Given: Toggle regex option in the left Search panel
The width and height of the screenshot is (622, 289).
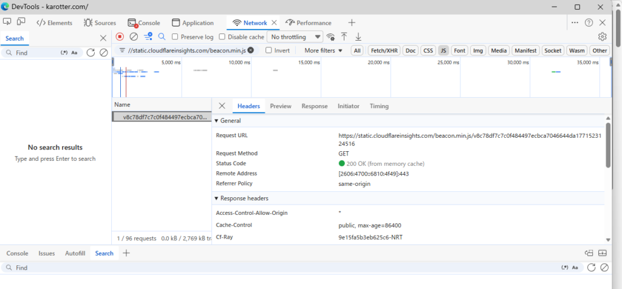Looking at the screenshot, I should pos(64,53).
